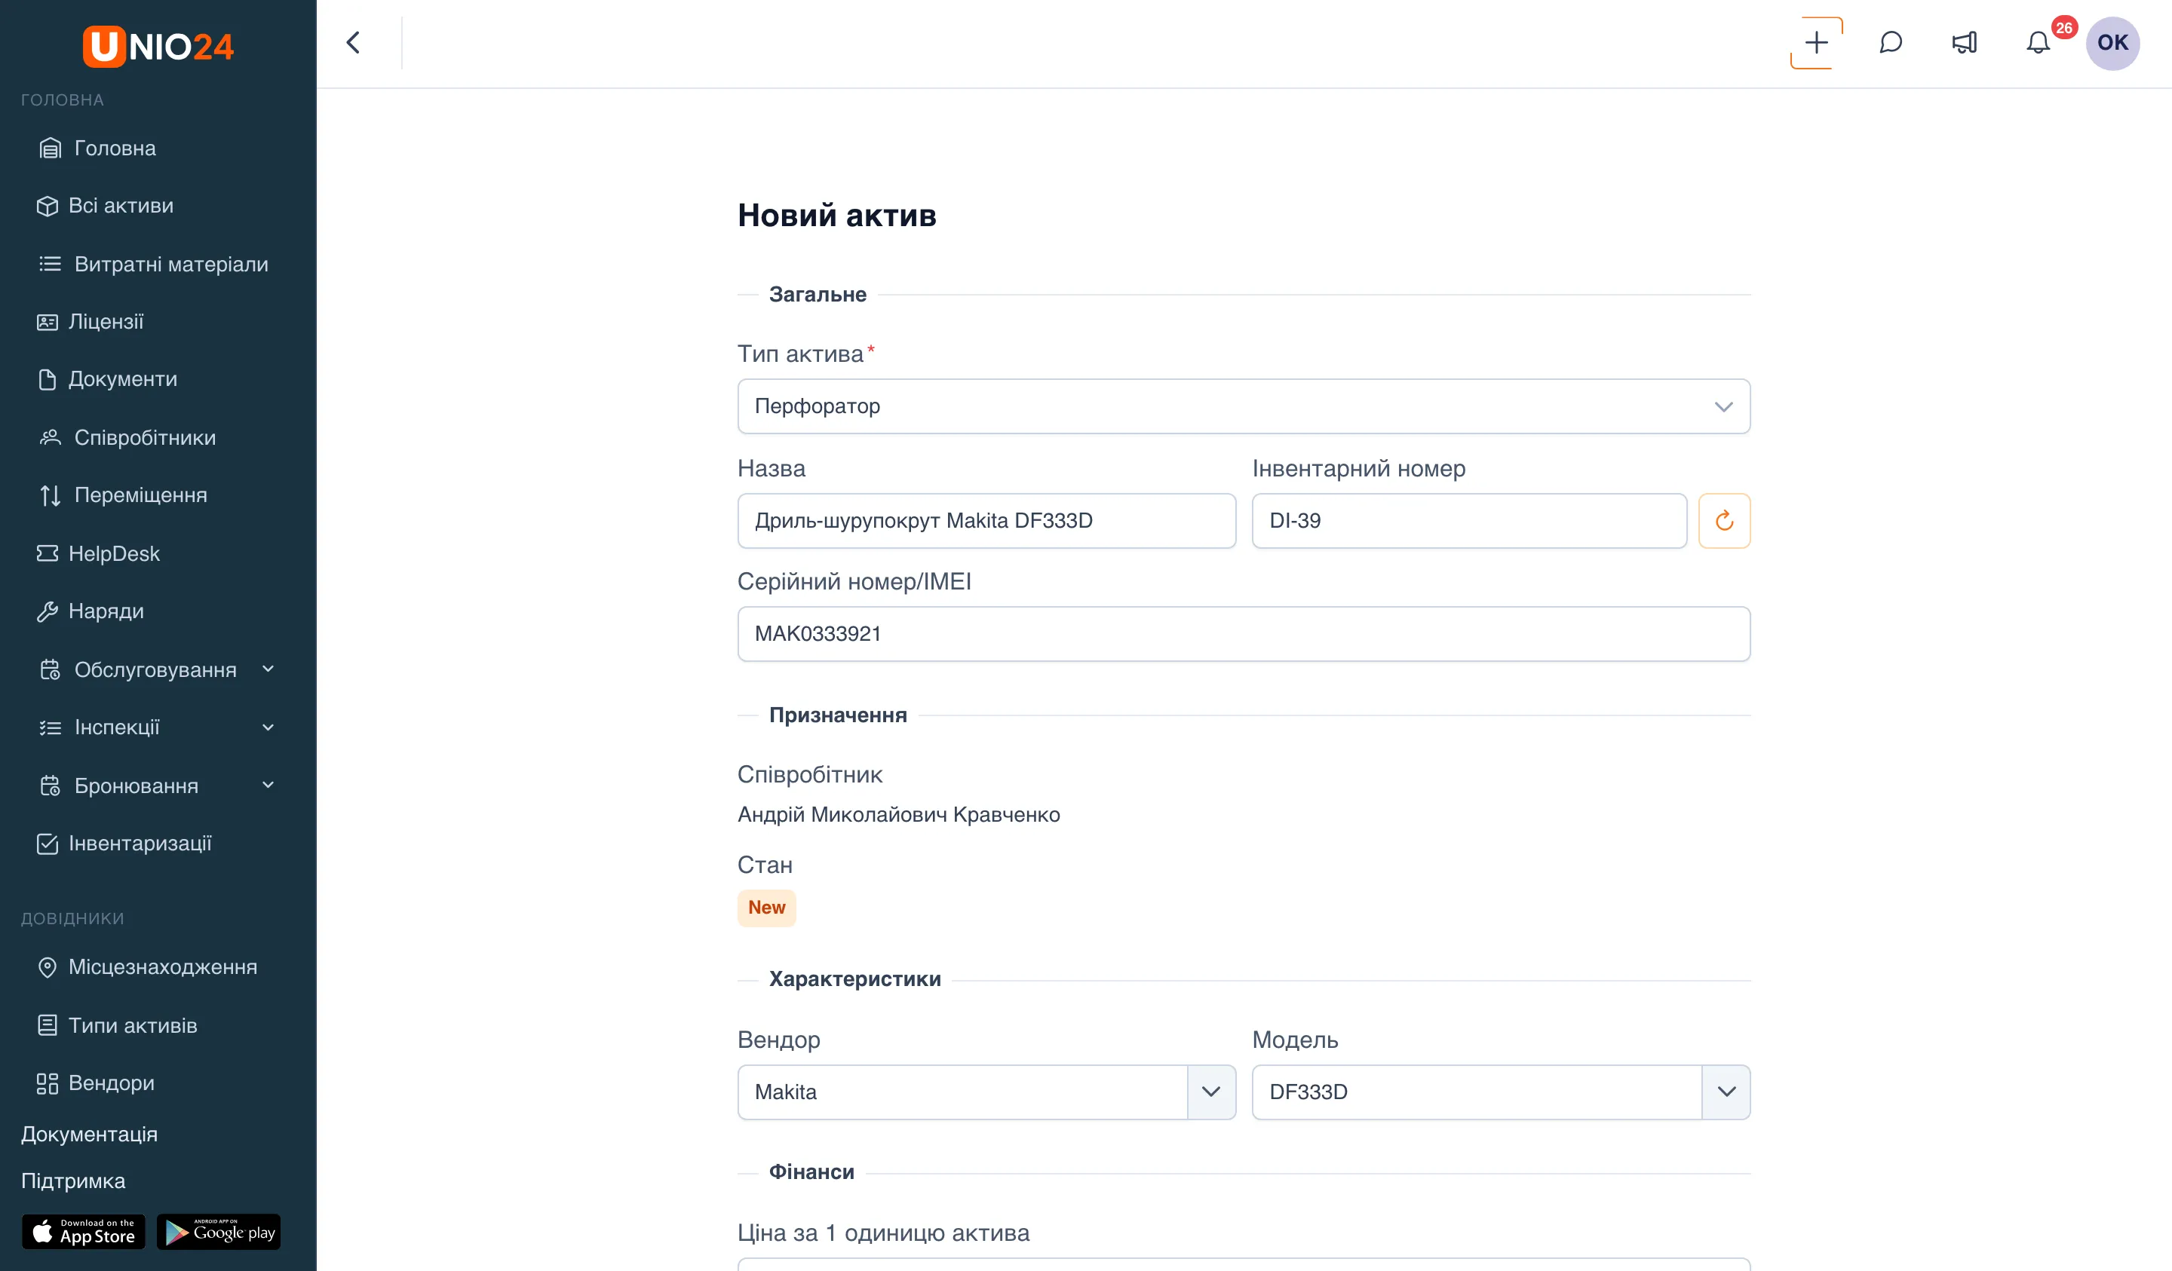Open the OK user avatar menu
The image size is (2172, 1271).
pos(2112,43)
